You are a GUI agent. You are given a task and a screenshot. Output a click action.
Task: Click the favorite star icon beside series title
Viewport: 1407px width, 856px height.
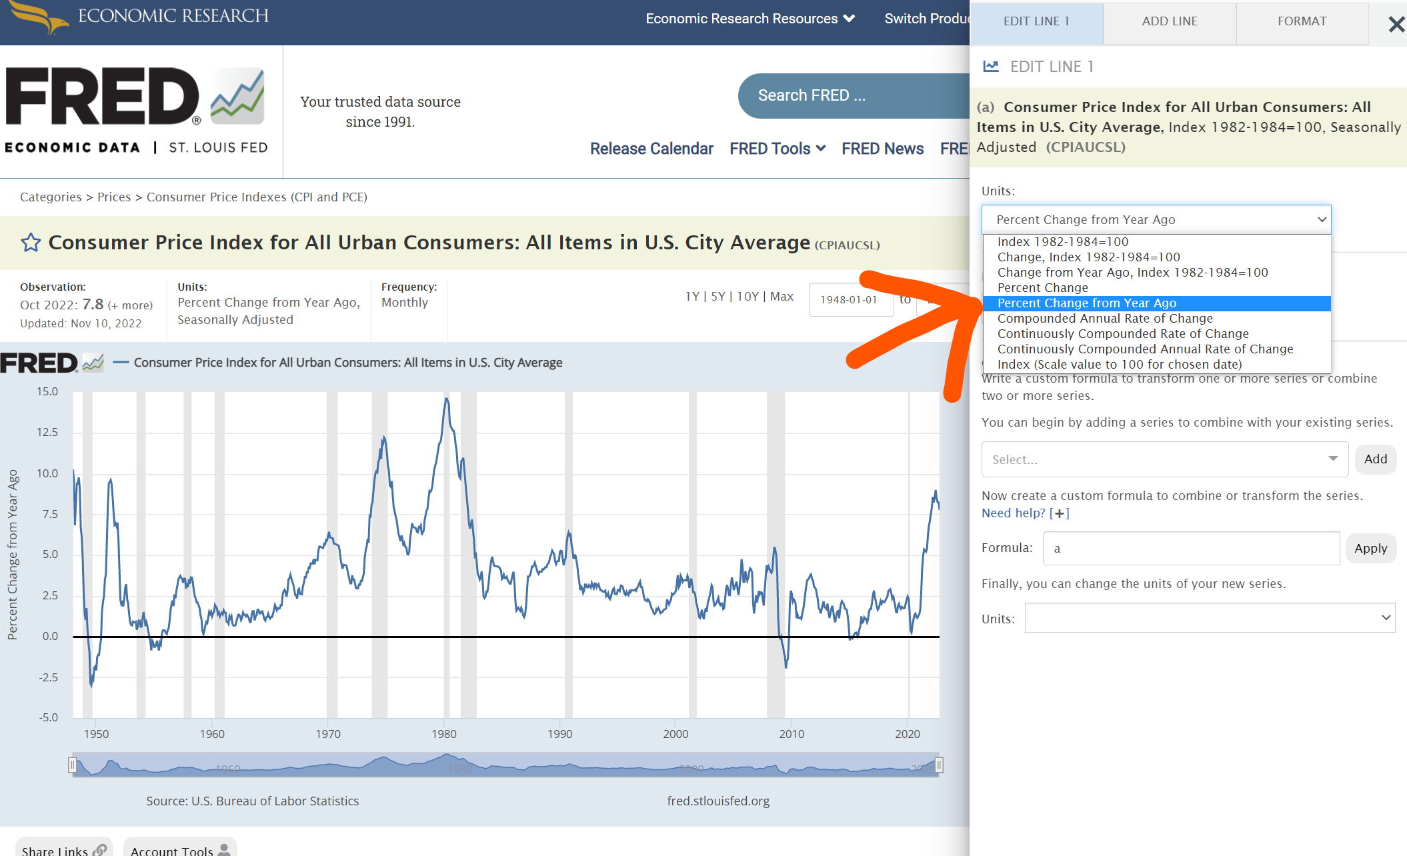31,243
